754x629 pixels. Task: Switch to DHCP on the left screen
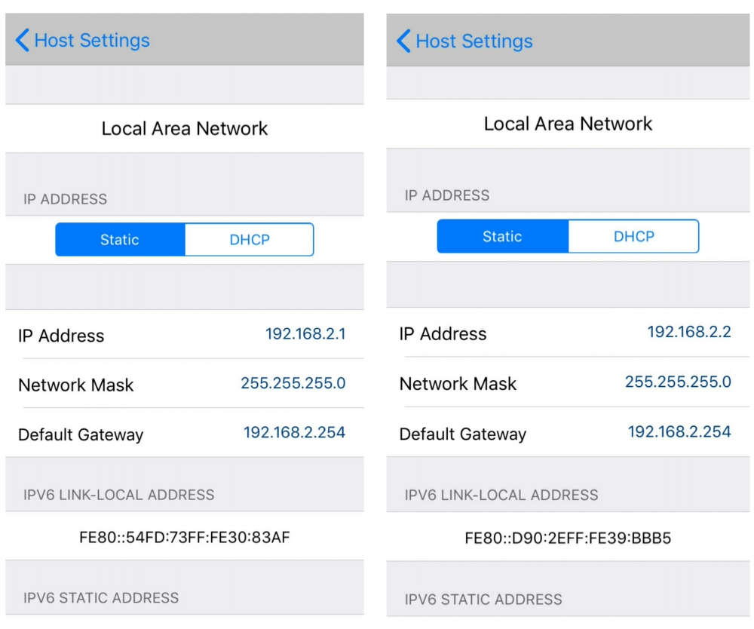tap(250, 240)
